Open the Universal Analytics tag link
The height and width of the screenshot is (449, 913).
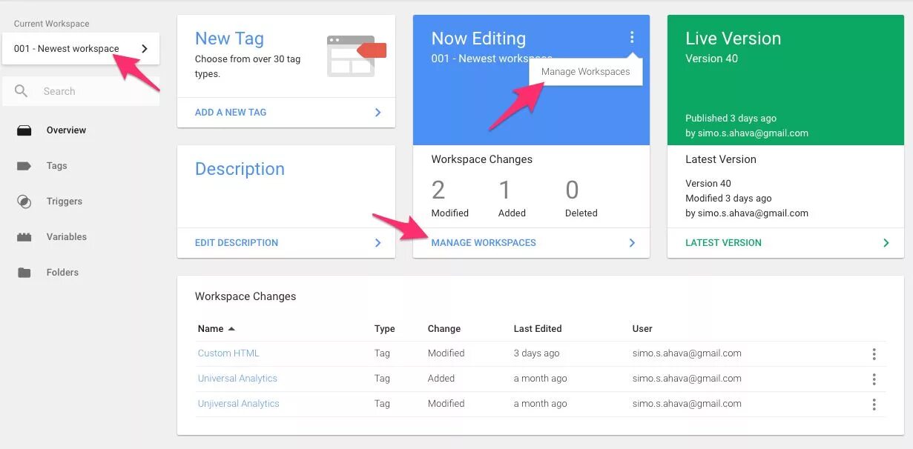[237, 379]
